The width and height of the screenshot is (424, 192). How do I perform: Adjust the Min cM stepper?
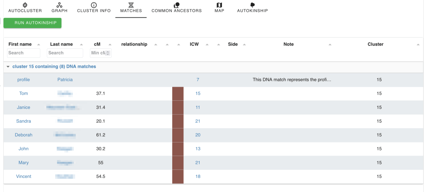[x=108, y=53]
